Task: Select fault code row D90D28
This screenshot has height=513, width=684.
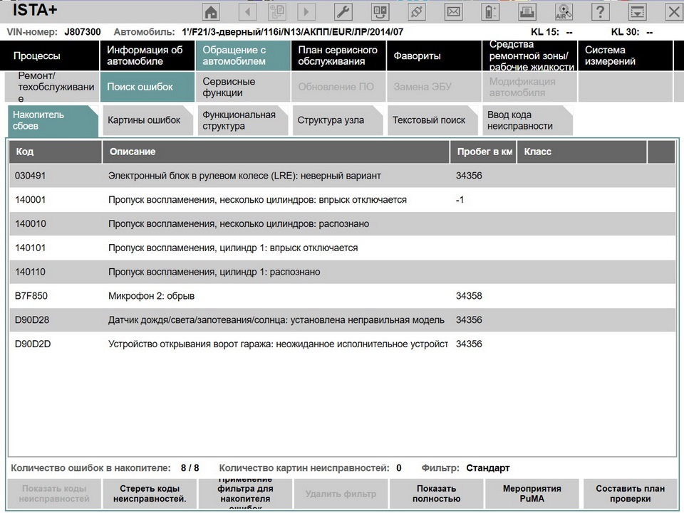Action: pyautogui.click(x=343, y=320)
